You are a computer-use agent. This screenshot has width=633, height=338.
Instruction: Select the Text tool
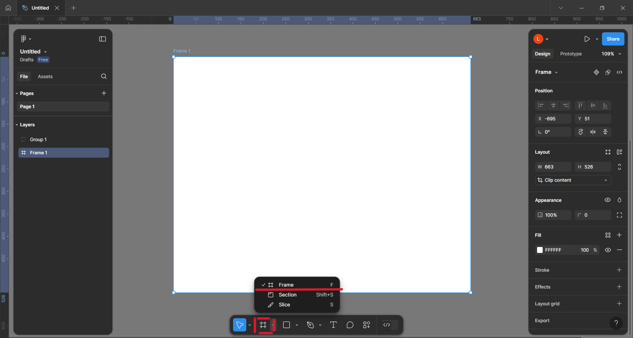(333, 325)
